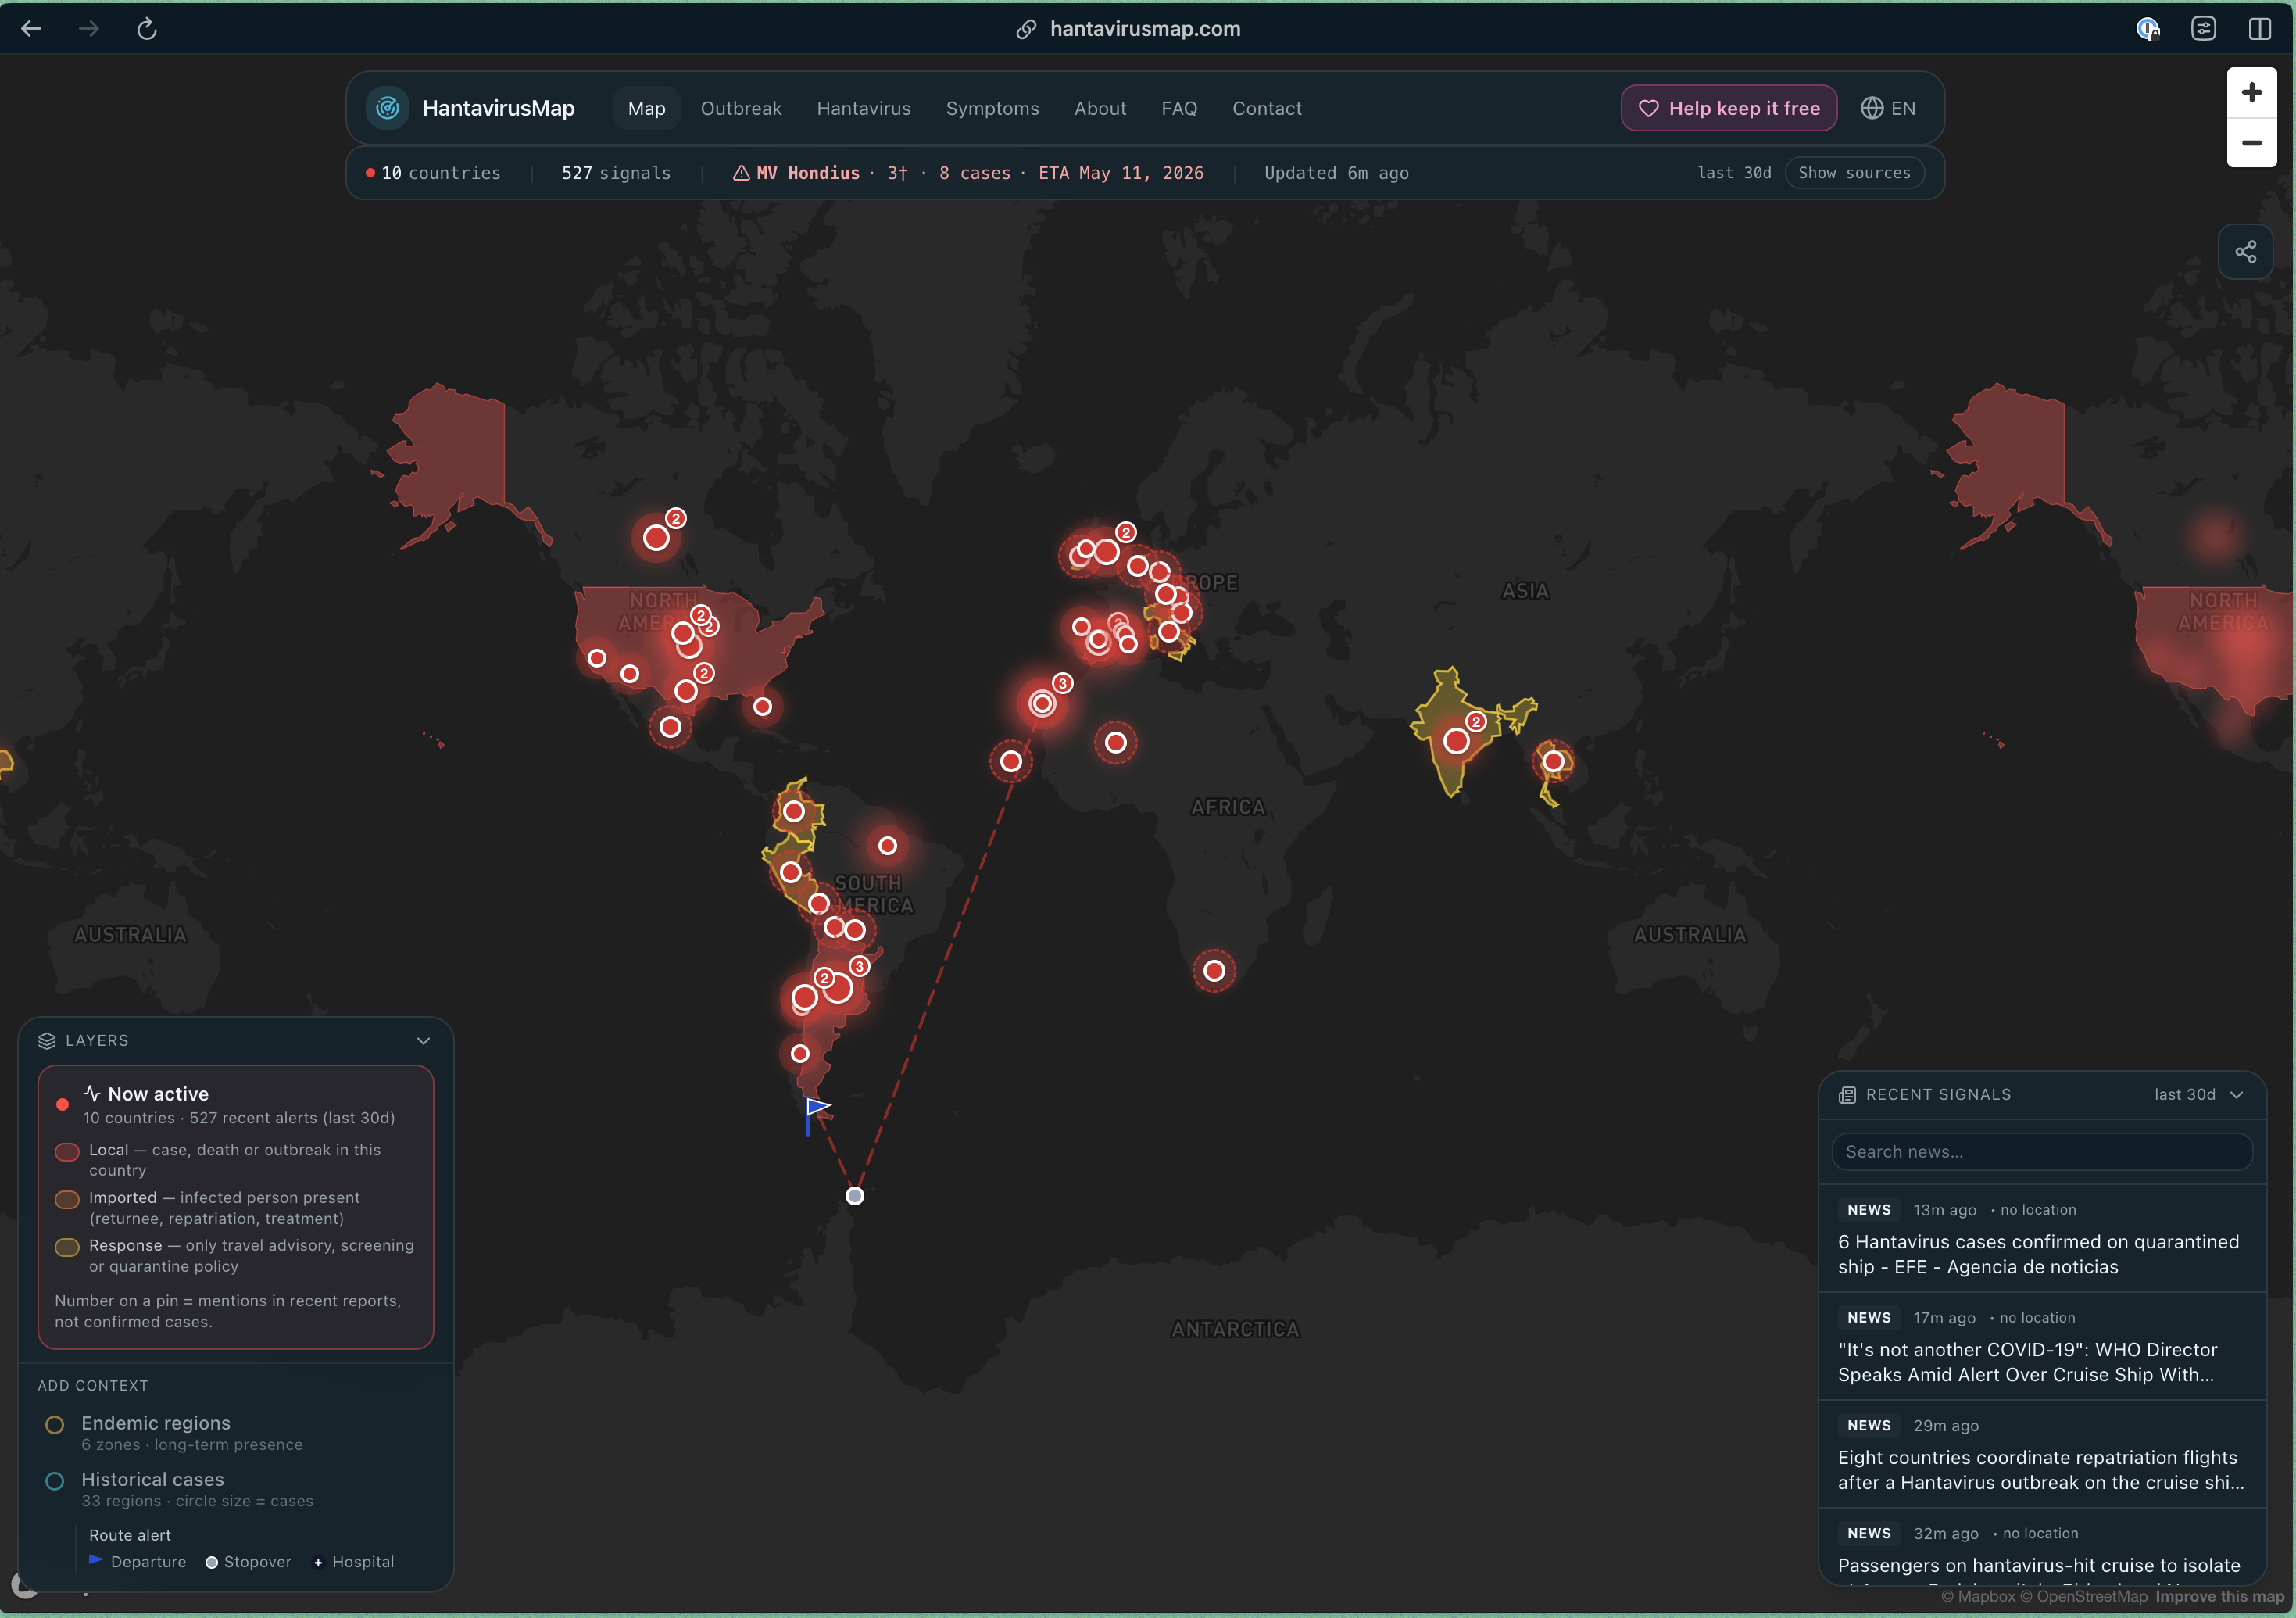Open the Recent Signals last 30d dropdown
The height and width of the screenshot is (1618, 2296).
click(x=2199, y=1095)
